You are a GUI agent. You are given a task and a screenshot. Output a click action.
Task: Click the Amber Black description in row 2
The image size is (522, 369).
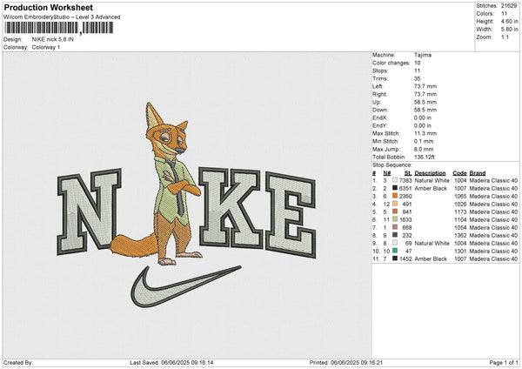pyautogui.click(x=431, y=188)
